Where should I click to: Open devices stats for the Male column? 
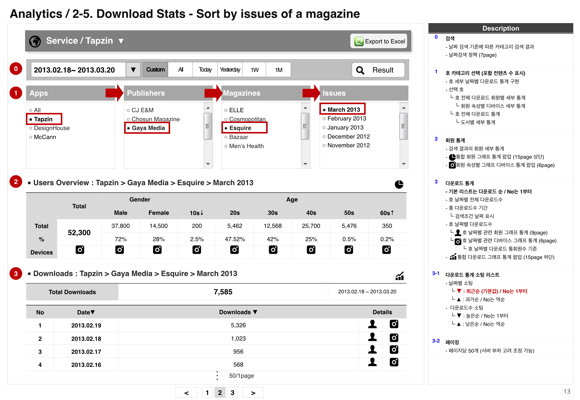[x=120, y=250]
